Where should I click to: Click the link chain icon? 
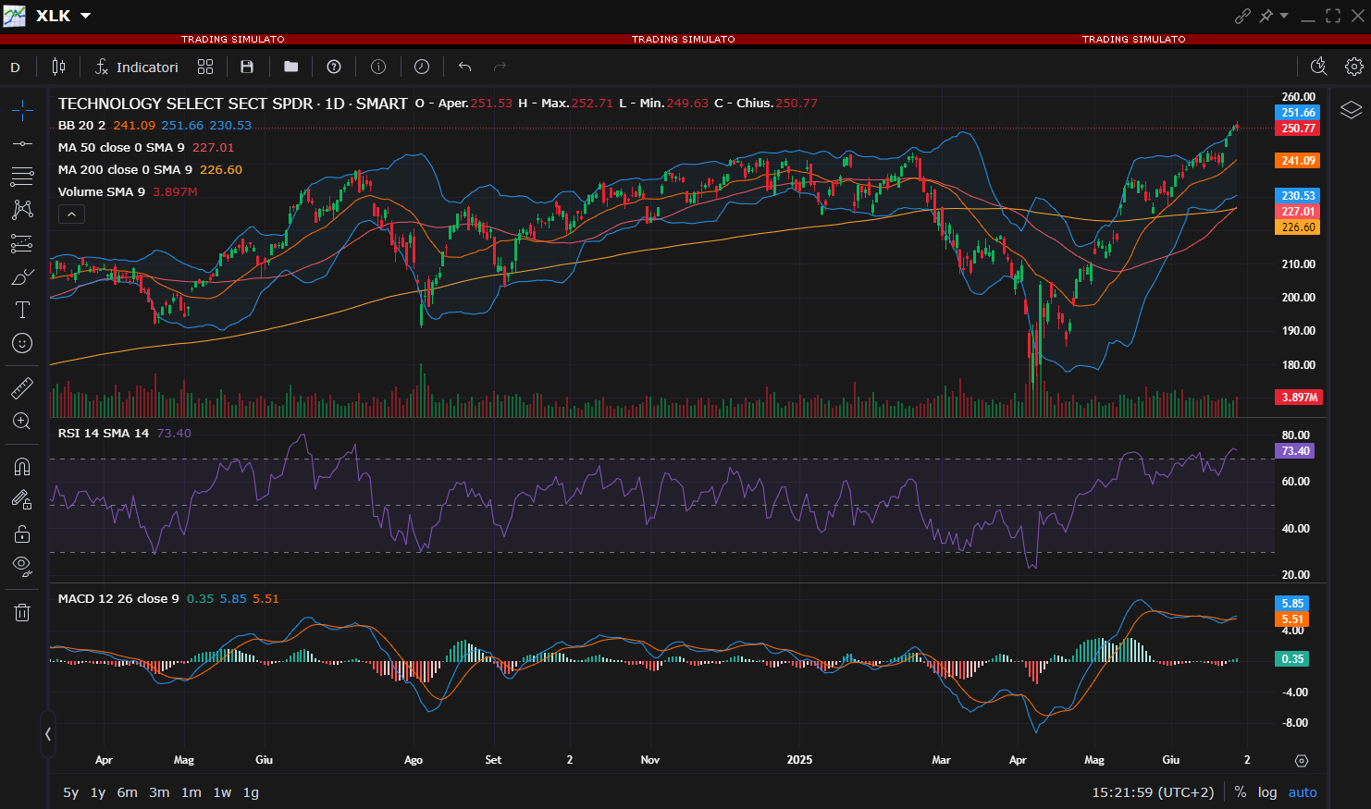1242,16
